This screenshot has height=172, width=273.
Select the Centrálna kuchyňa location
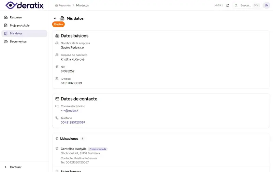tap(73, 149)
